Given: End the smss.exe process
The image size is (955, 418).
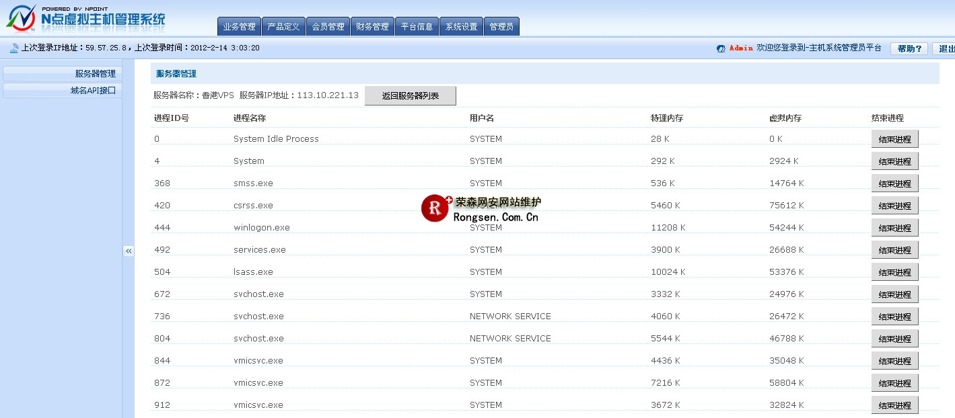Looking at the screenshot, I should point(894,183).
